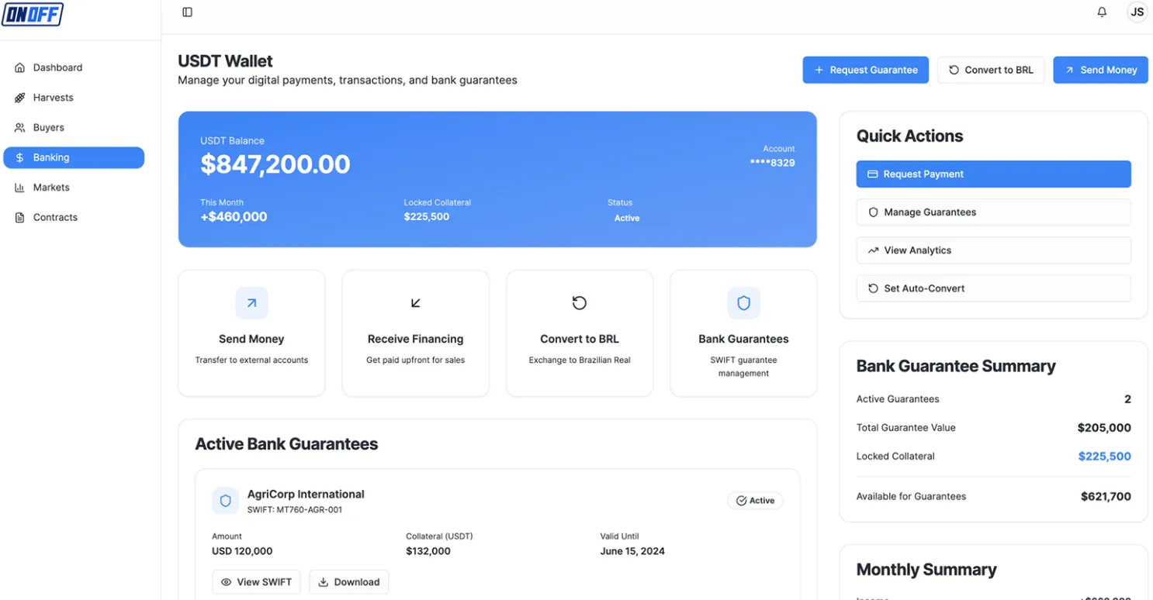Image resolution: width=1153 pixels, height=600 pixels.
Task: Click the Send Money arrow icon card
Action: (x=251, y=333)
